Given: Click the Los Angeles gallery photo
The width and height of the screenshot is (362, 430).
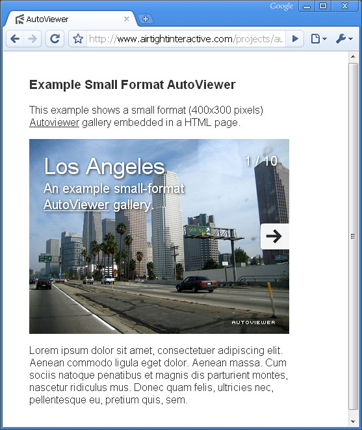Looking at the screenshot, I should (x=159, y=236).
